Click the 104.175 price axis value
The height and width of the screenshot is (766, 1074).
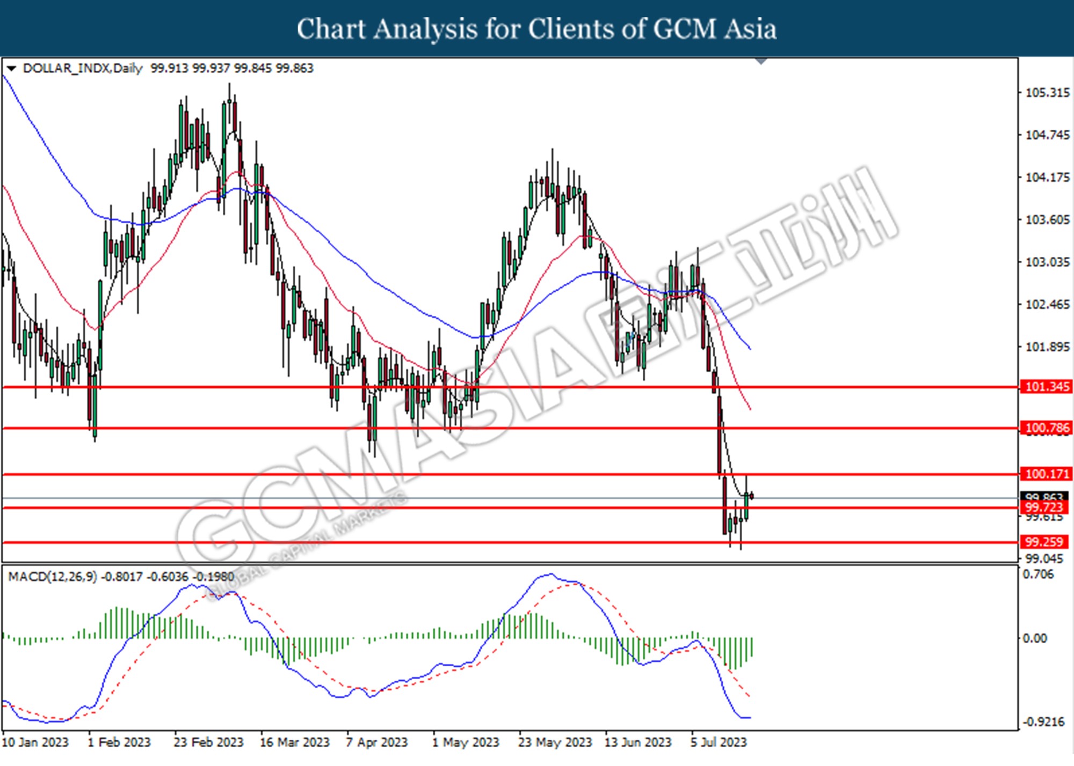pyautogui.click(x=1047, y=177)
